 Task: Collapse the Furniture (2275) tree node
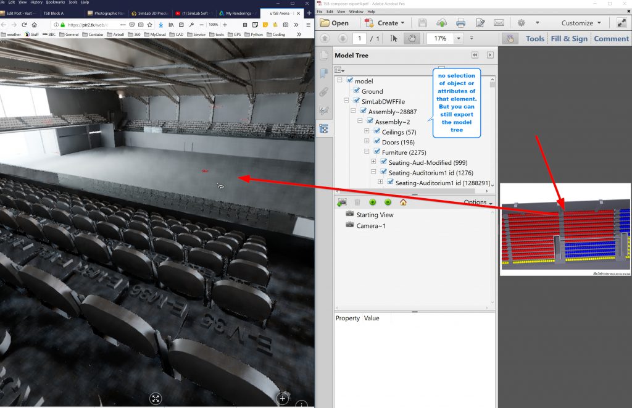coord(367,152)
